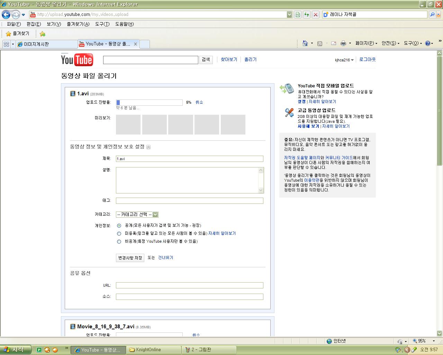Click the browser Back arrow button

point(6,15)
